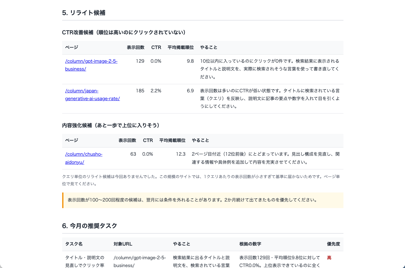Click the '平均掲載順位' header in the CTR table
The image size is (405, 268).
coord(181,47)
